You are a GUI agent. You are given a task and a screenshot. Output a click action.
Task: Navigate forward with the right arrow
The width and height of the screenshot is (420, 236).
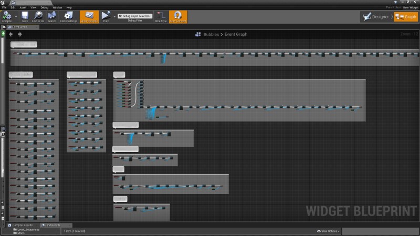pyautogui.click(x=20, y=34)
